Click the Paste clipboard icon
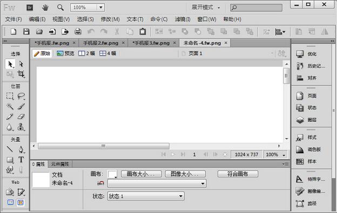The width and height of the screenshot is (337, 213). pos(143,32)
